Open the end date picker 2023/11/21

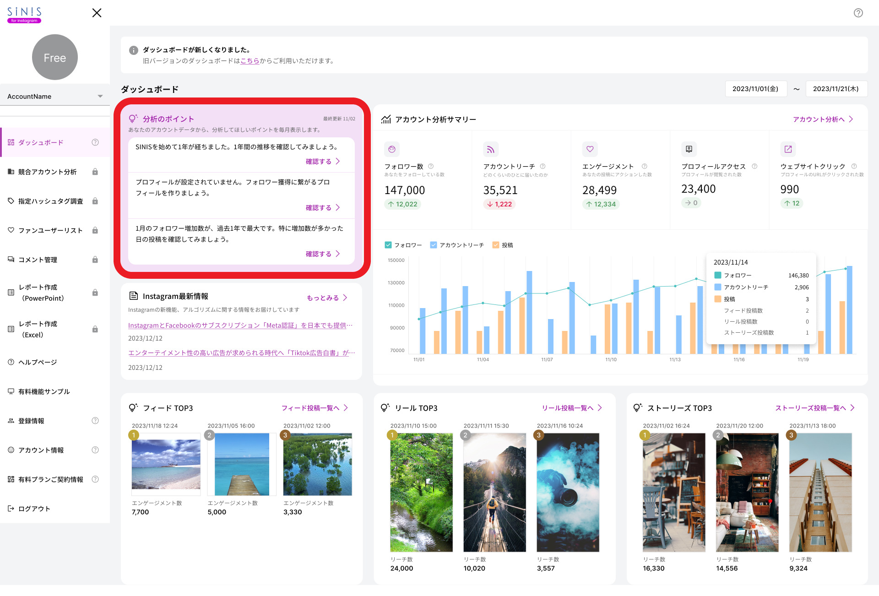tap(836, 89)
